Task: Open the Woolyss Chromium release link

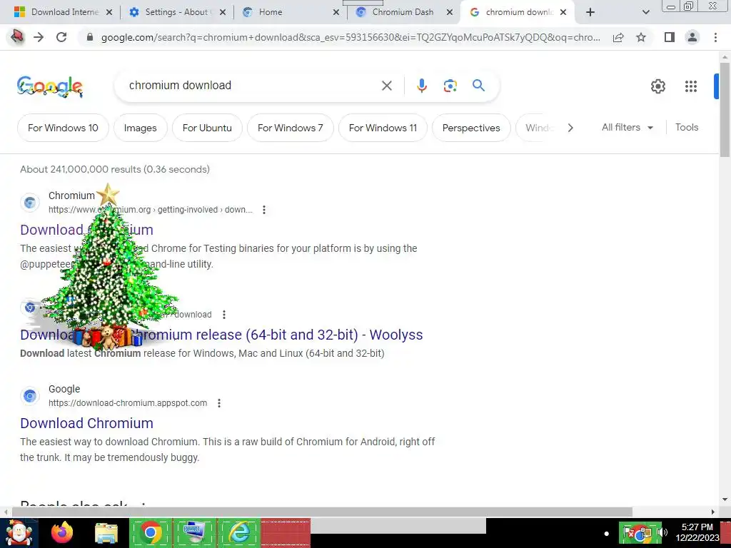Action: coord(221,335)
